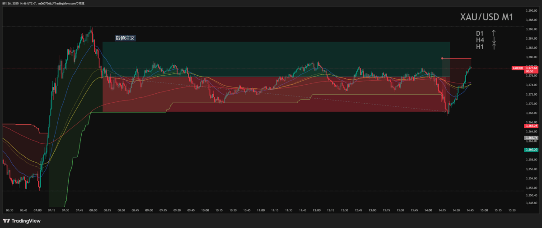The width and height of the screenshot is (542, 228).
Task: Click the 3,348.80 price axis label
Action: click(x=531, y=203)
